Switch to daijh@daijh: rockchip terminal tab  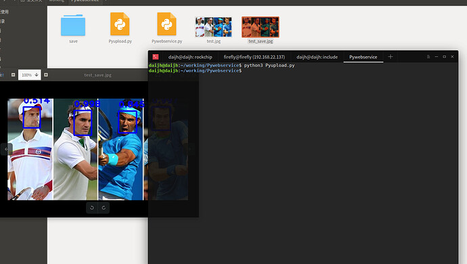[190, 57]
